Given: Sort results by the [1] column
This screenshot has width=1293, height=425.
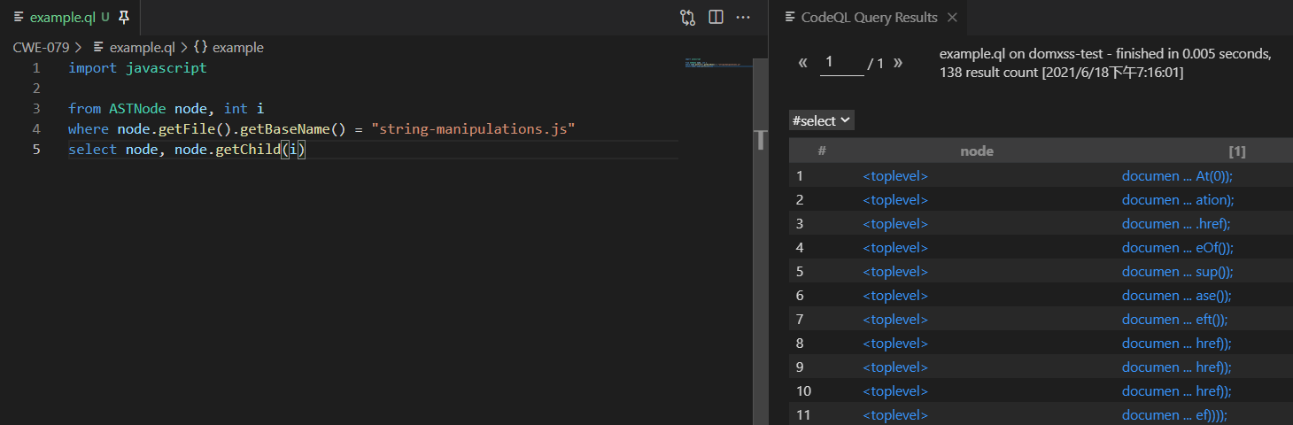Looking at the screenshot, I should (1237, 151).
